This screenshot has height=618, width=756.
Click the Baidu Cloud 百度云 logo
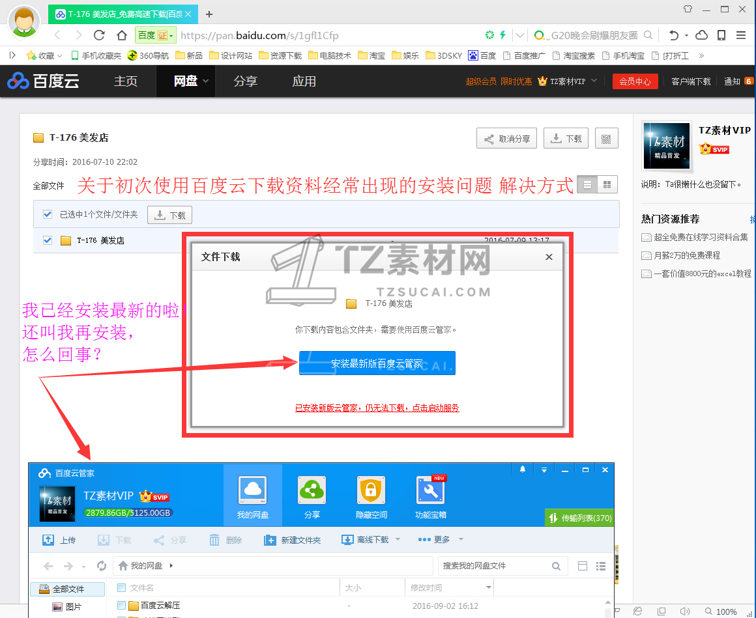(44, 81)
